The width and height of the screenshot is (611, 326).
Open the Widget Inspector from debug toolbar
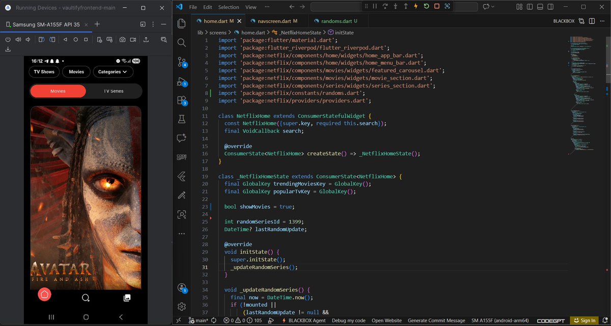pyautogui.click(x=447, y=7)
